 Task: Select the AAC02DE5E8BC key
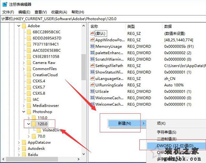[x=47, y=50]
